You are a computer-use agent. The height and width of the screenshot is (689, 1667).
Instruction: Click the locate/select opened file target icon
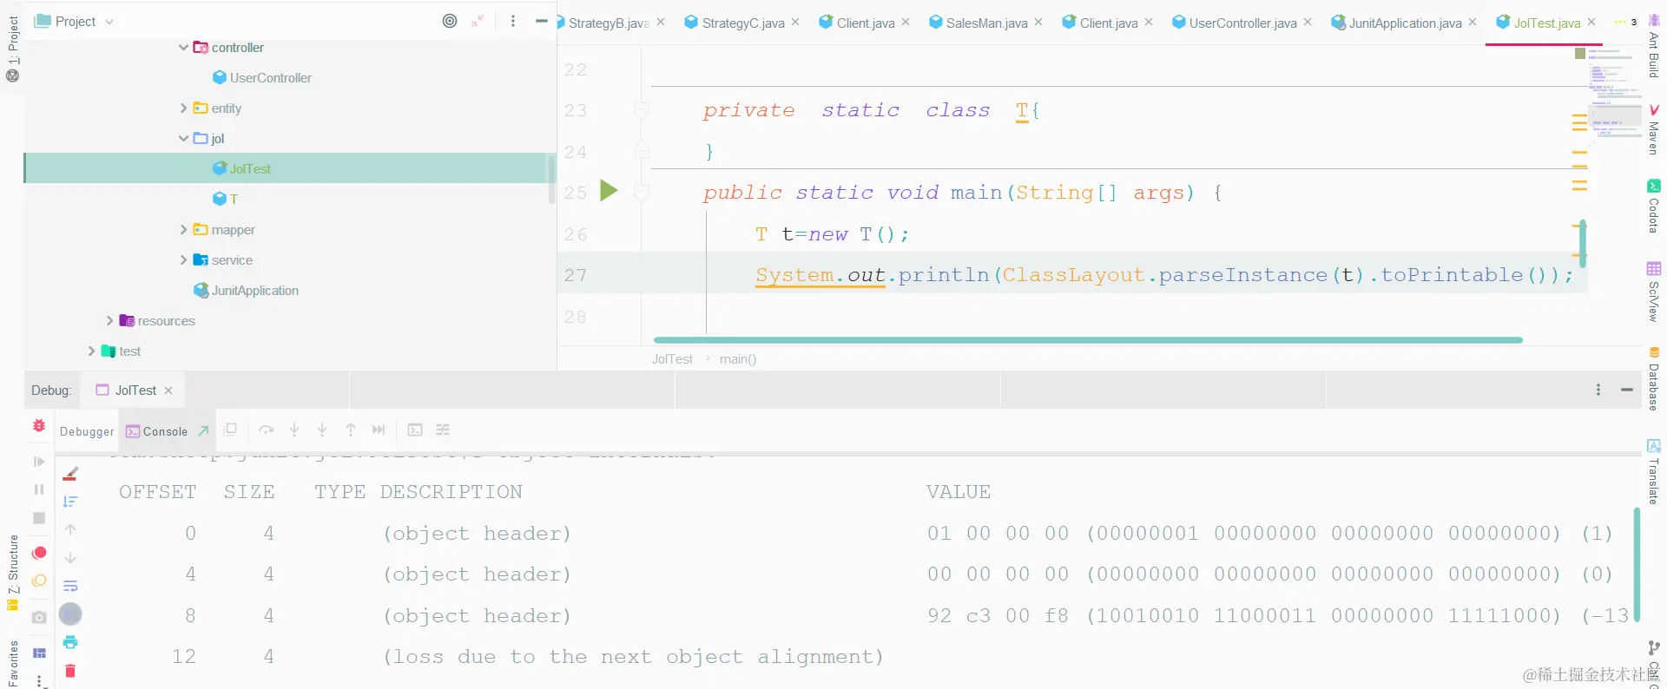(450, 21)
